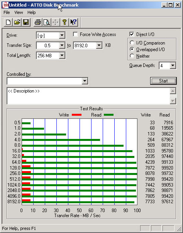Minimize the ATTO Disk Benchmark window
Image resolution: width=183 pixels, height=233 pixels.
pyautogui.click(x=164, y=5)
